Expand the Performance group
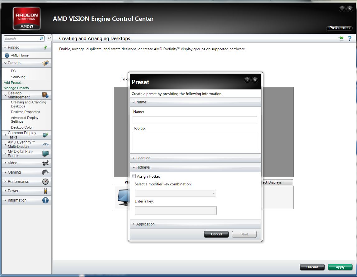The width and height of the screenshot is (357, 277). 5,182
